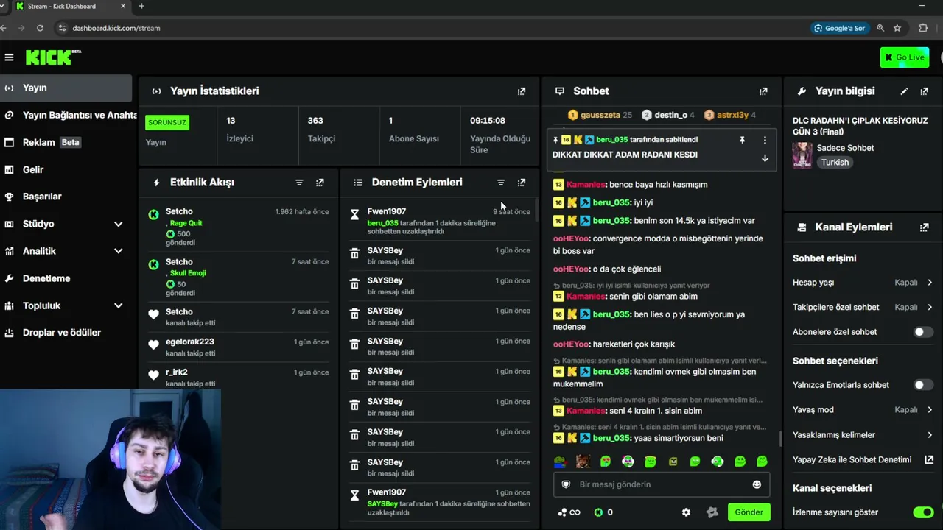
Task: Click the Go Live button
Action: (x=904, y=57)
